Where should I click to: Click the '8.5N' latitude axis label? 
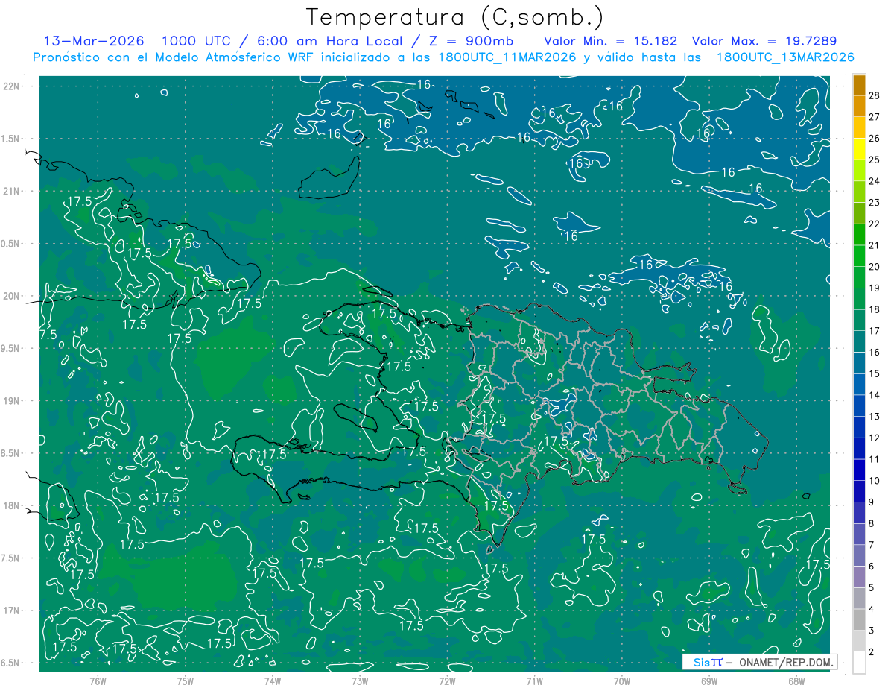coord(11,453)
